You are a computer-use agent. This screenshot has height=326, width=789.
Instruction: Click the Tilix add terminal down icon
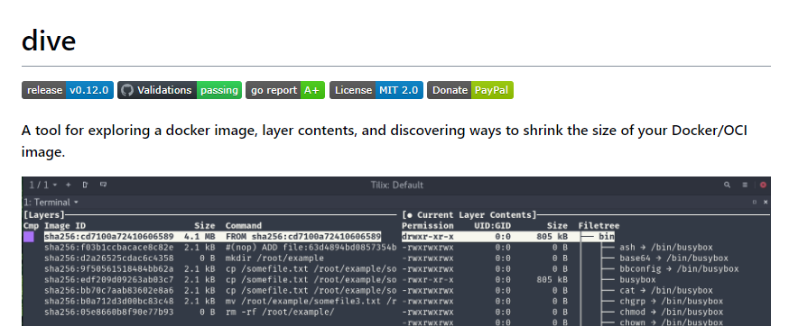tap(103, 185)
